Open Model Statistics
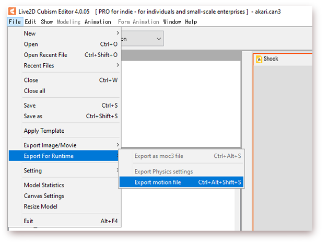This screenshot has width=328, height=242. coord(64,185)
